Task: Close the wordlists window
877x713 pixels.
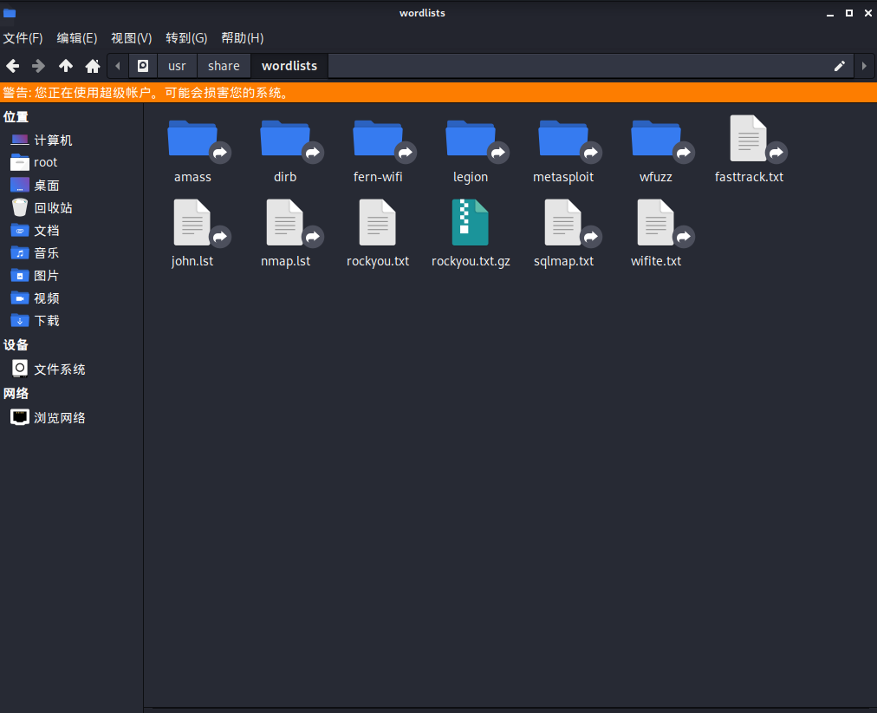Action: tap(868, 13)
